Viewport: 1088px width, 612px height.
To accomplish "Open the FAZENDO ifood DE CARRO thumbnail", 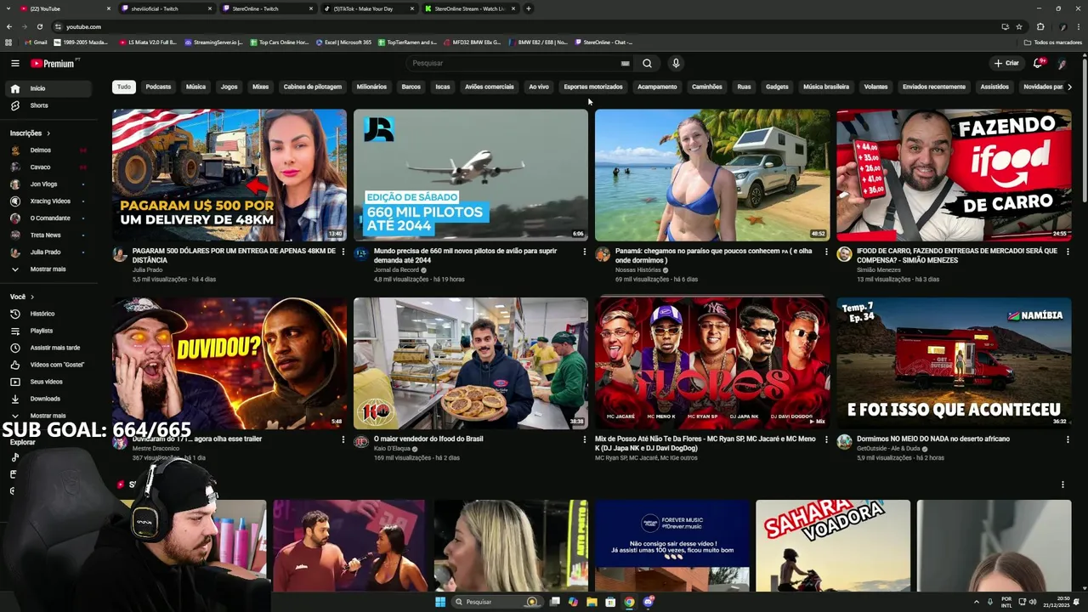I will click(x=954, y=175).
